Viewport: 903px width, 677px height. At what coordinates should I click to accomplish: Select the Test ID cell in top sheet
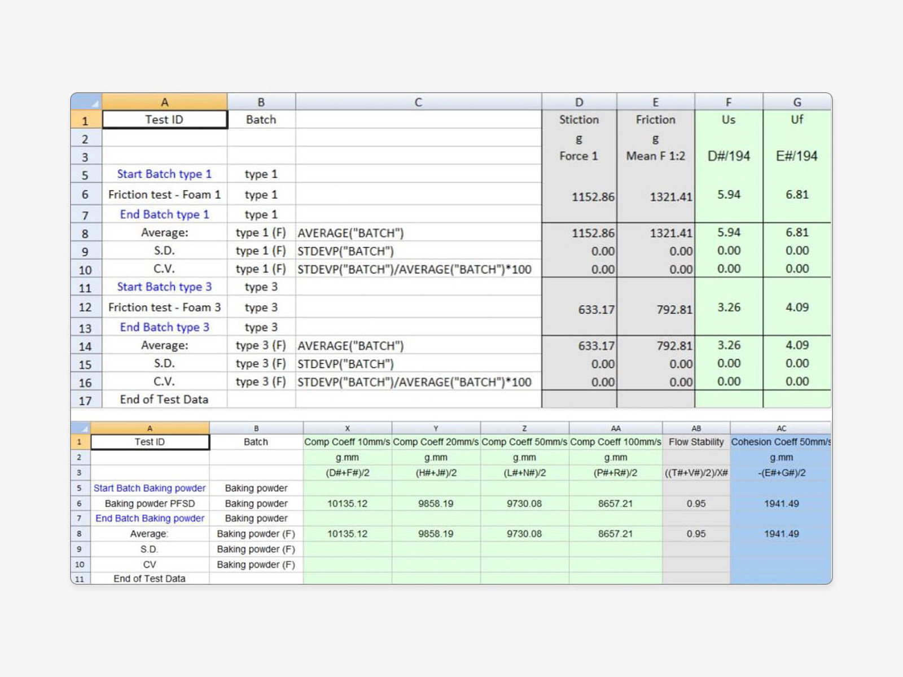click(x=164, y=120)
